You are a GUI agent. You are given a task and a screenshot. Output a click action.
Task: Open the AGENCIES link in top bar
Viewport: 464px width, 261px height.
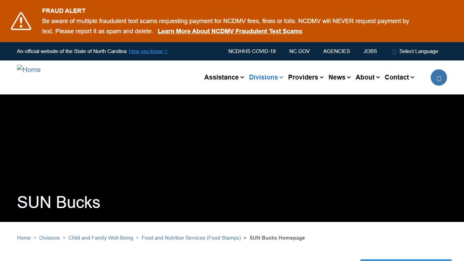(x=336, y=51)
